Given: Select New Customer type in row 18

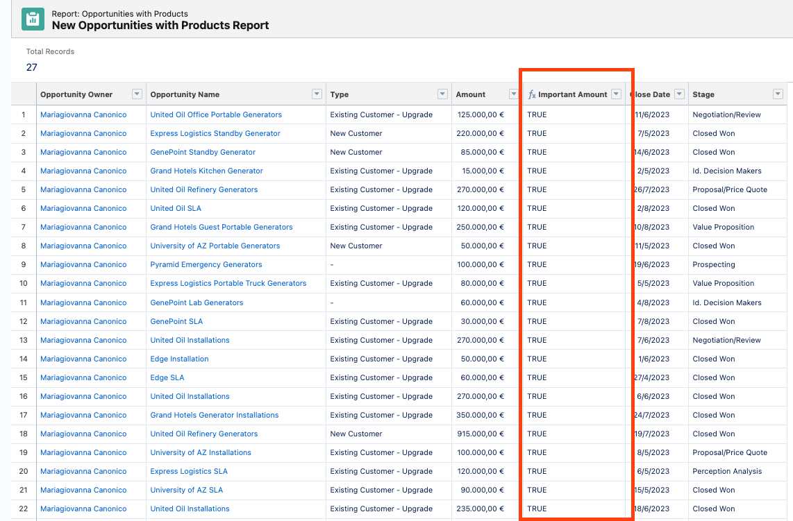Looking at the screenshot, I should (x=356, y=434).
